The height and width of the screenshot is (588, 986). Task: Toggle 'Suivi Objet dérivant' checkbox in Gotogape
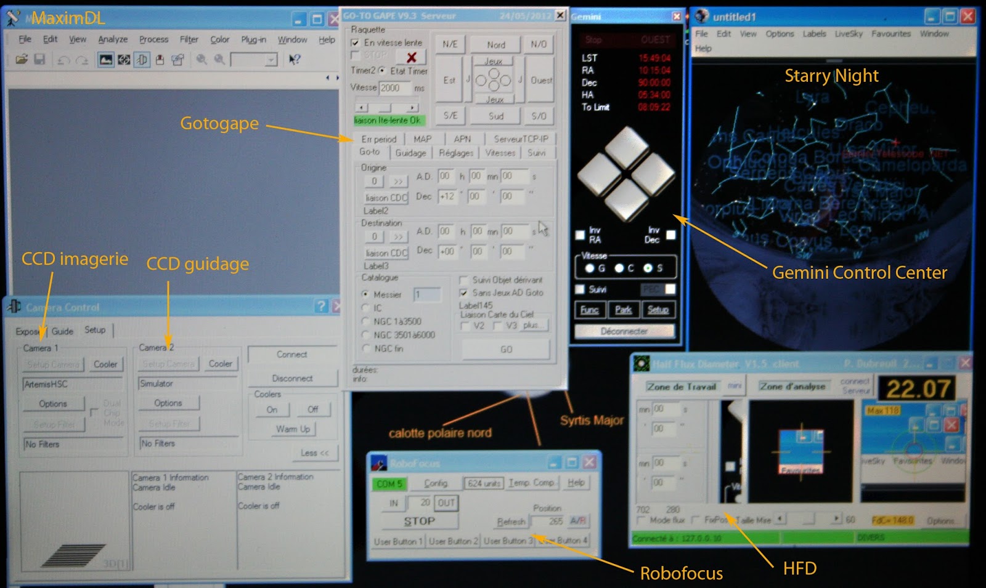(463, 280)
